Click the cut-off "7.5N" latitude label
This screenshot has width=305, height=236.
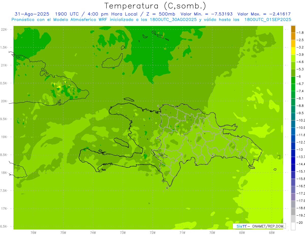point(4,191)
